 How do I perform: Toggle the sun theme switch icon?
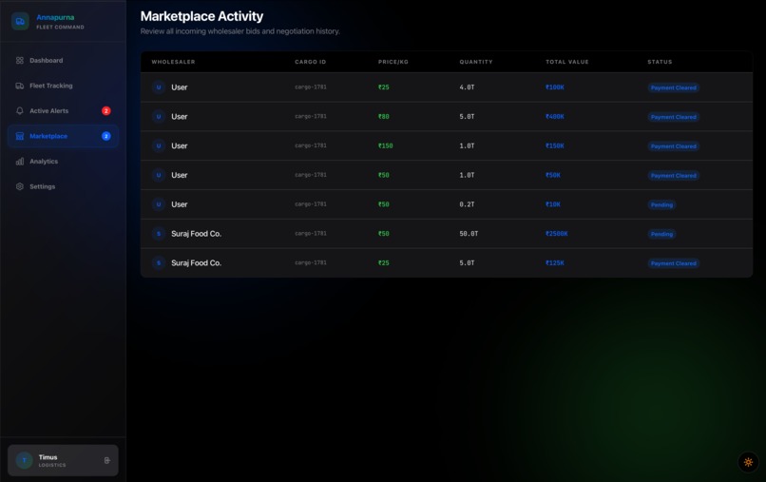pyautogui.click(x=748, y=462)
